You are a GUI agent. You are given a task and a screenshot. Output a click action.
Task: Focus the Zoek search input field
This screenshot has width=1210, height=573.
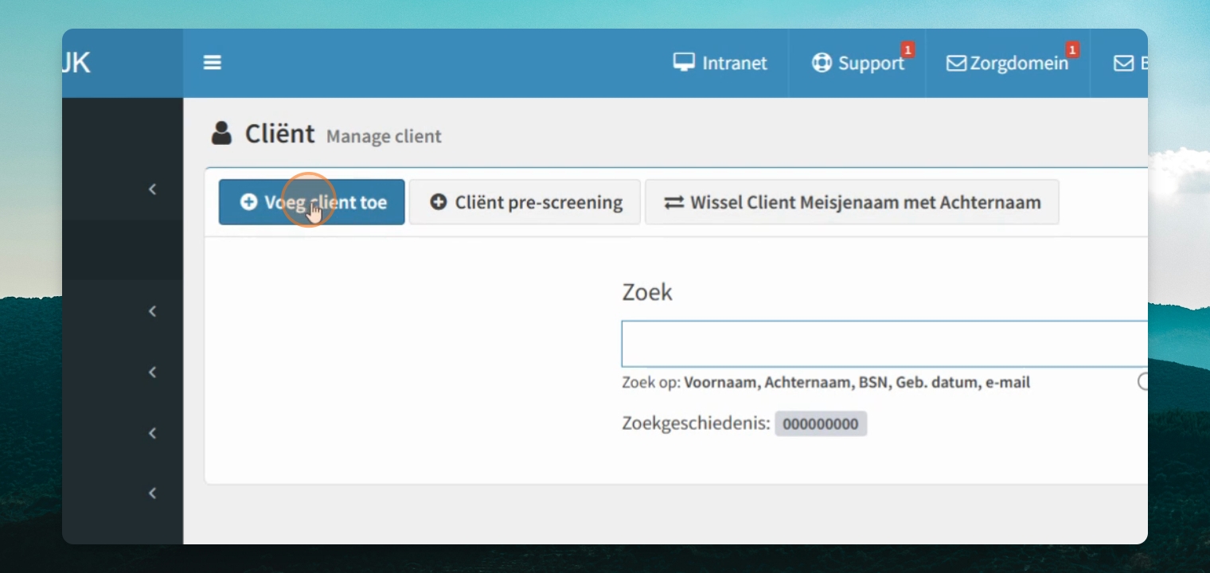coord(884,344)
